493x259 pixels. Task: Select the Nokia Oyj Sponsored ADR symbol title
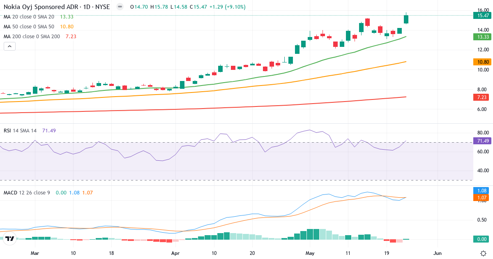(x=57, y=7)
